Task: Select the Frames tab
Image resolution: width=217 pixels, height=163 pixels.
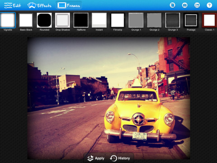Action: [69, 5]
